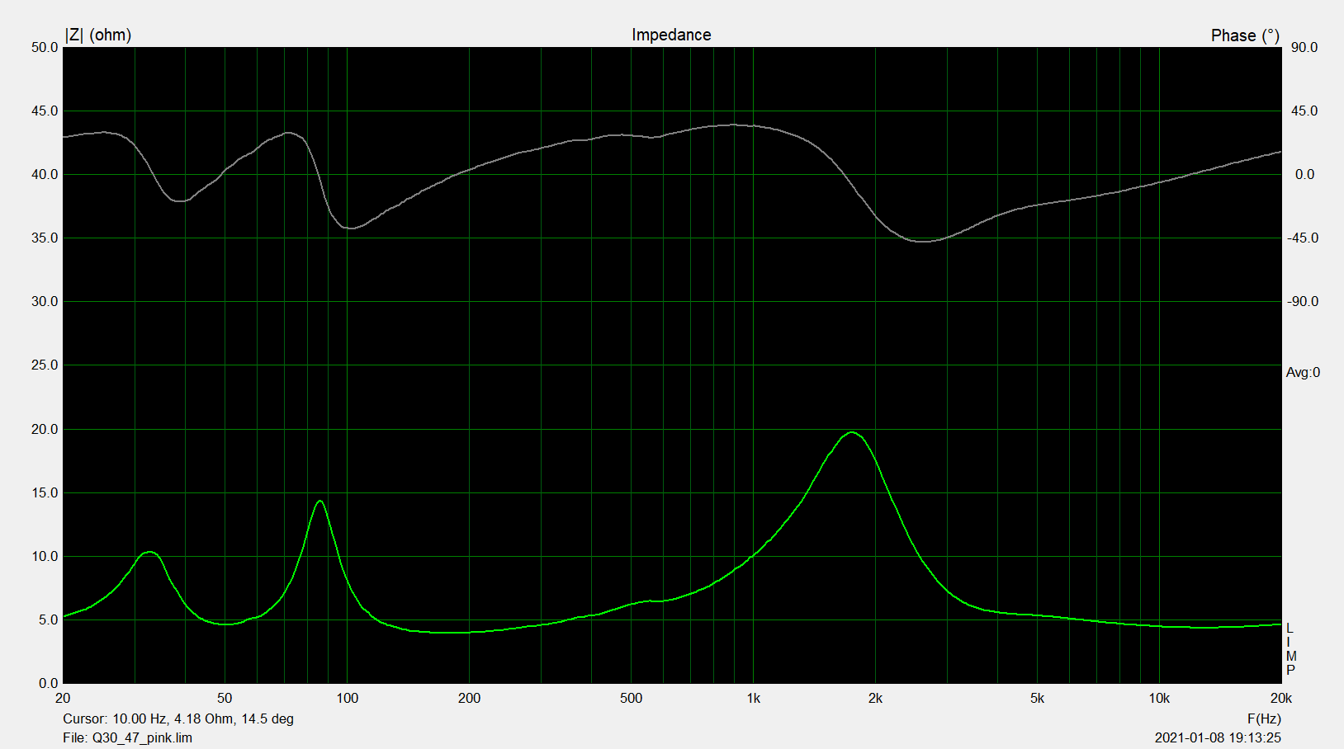
Task: Click the Phase (°) axis label
Action: (x=1245, y=35)
